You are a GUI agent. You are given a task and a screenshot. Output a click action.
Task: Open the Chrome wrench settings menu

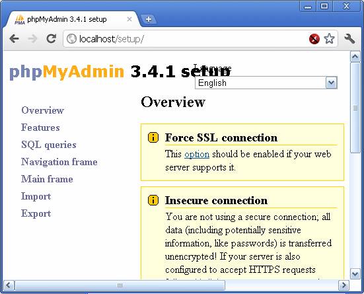349,38
